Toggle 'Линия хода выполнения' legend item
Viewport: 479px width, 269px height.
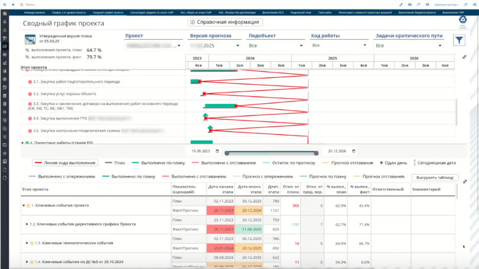(65, 163)
